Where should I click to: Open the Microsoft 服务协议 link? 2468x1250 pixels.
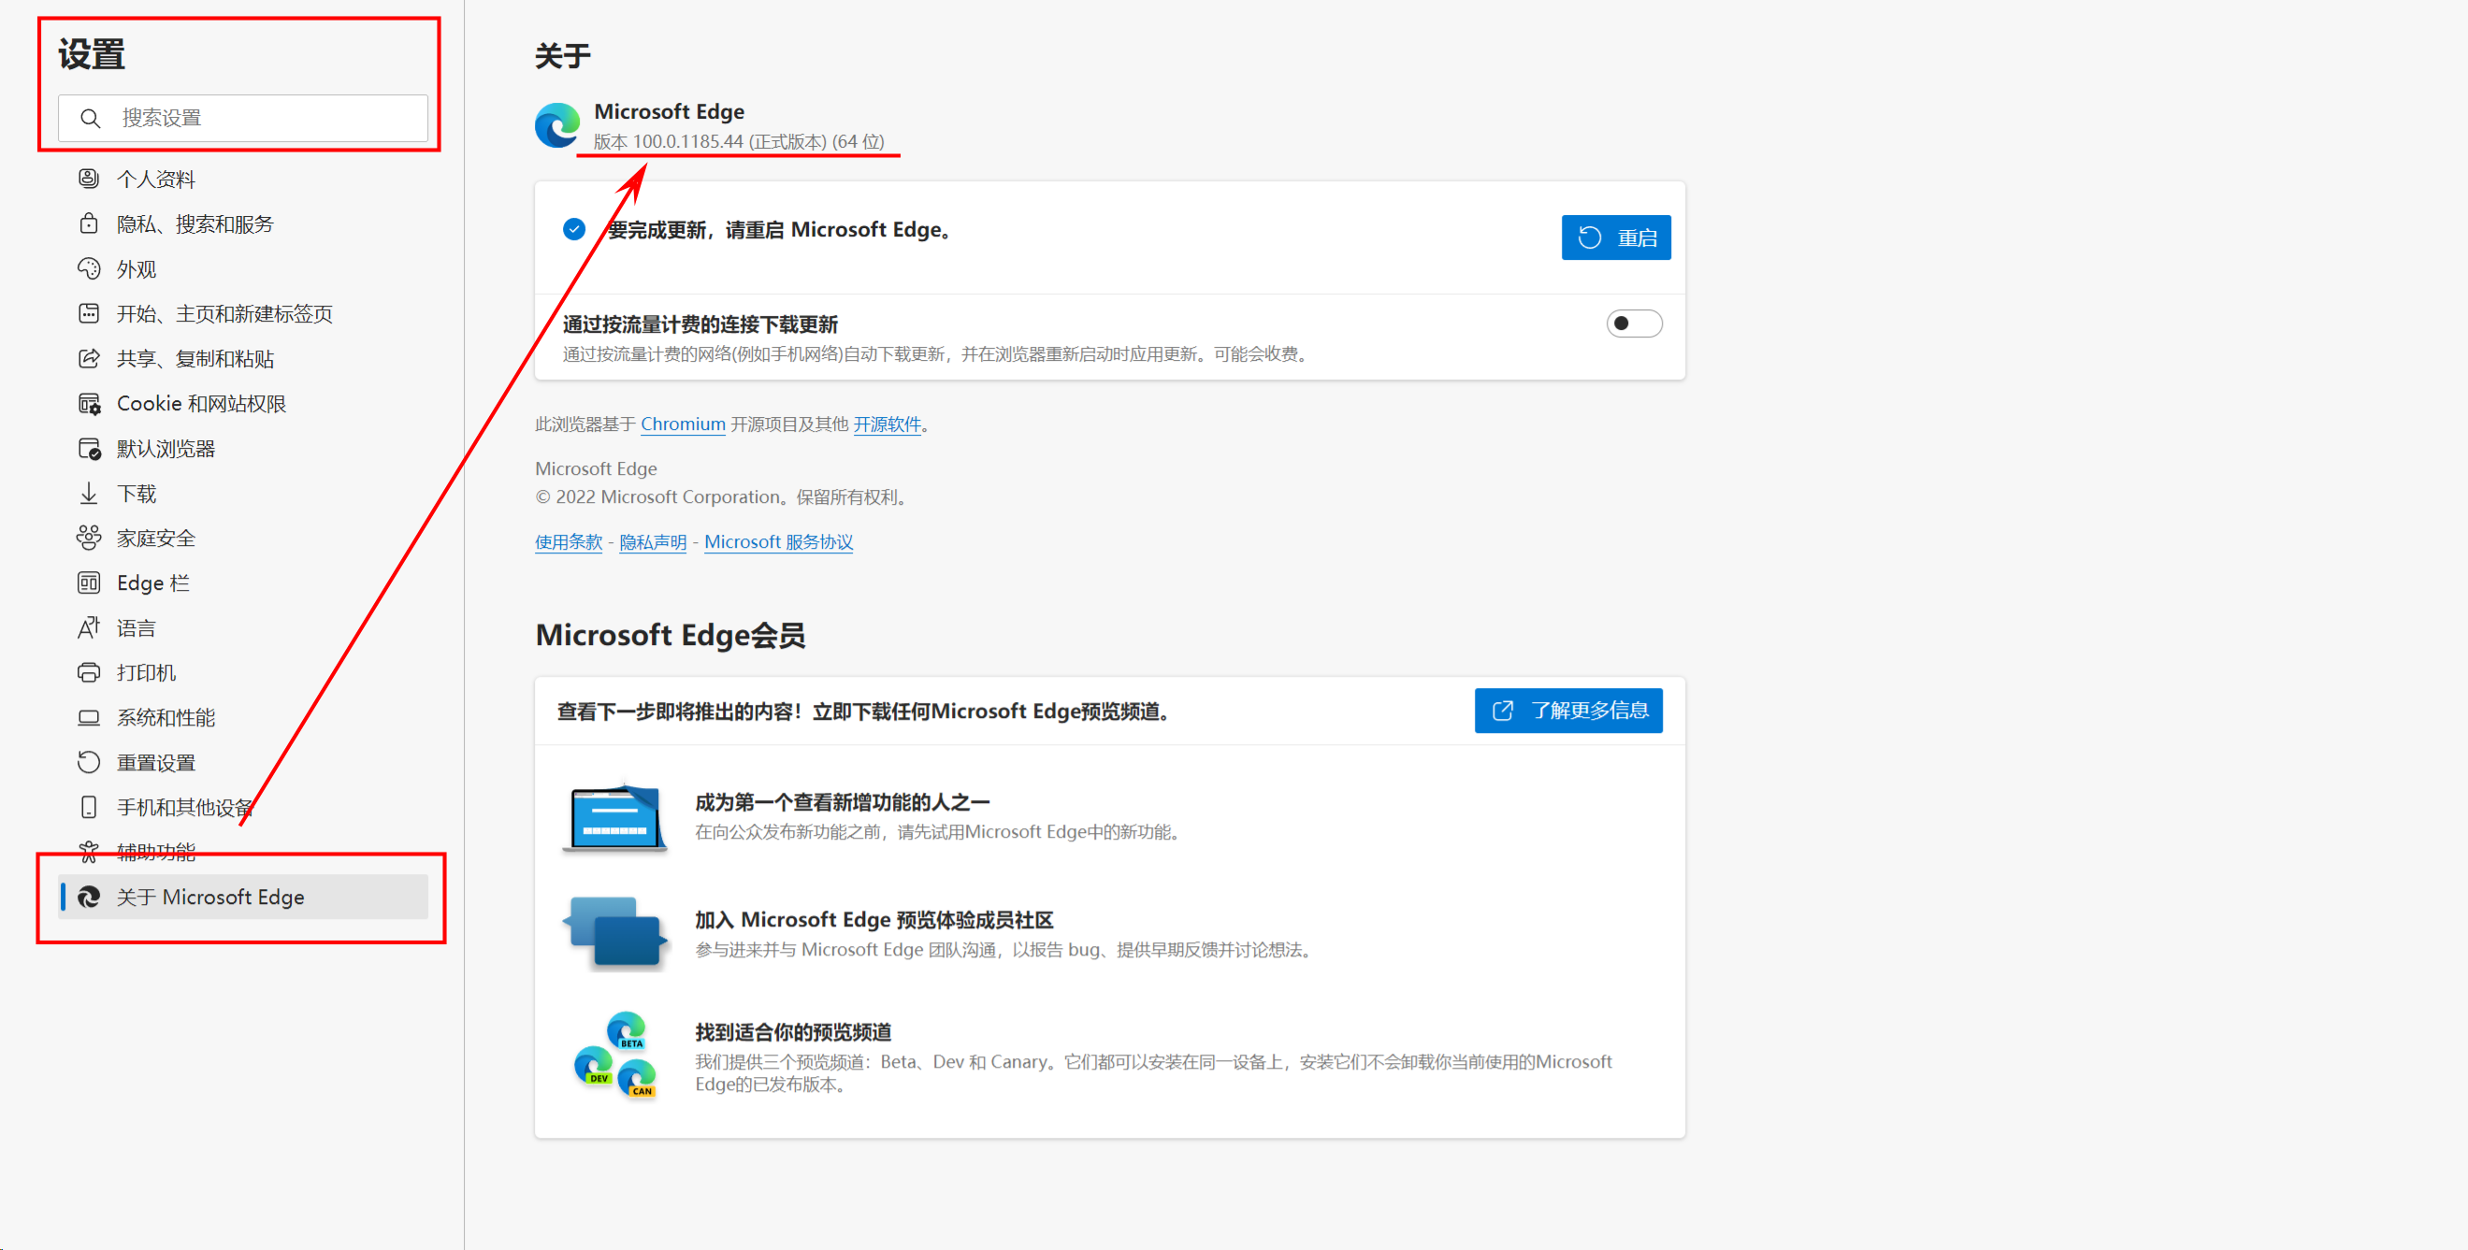778,541
